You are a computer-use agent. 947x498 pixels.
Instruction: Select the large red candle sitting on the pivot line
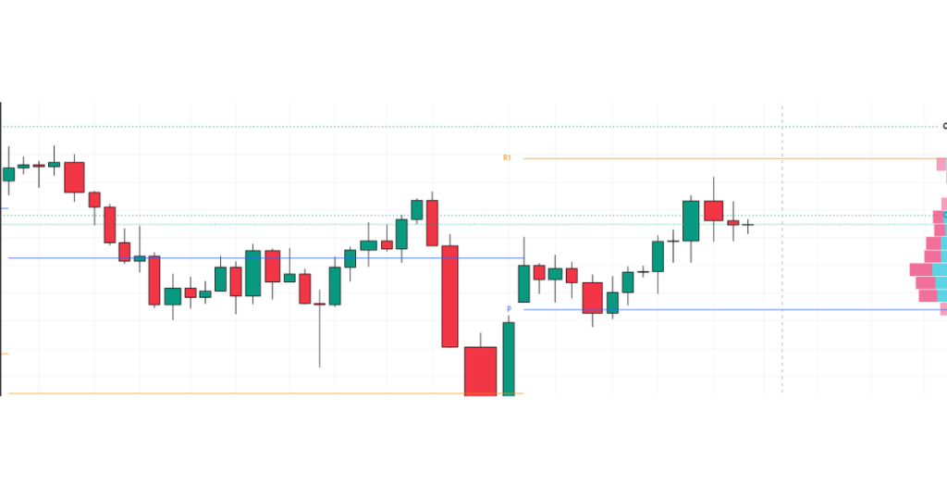(x=592, y=298)
